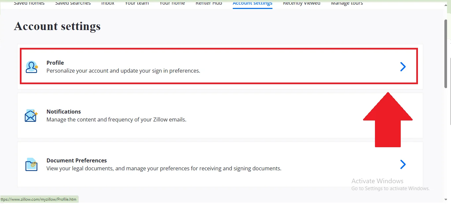Open Document Preferences via its chevron arrow
The width and height of the screenshot is (451, 204).
[403, 164]
